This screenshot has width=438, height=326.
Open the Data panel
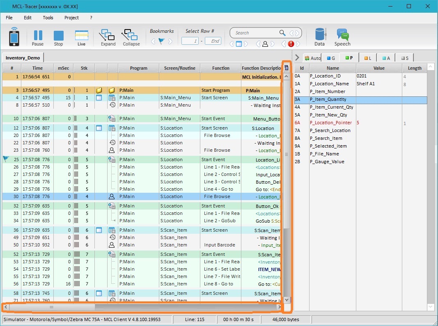tap(319, 38)
